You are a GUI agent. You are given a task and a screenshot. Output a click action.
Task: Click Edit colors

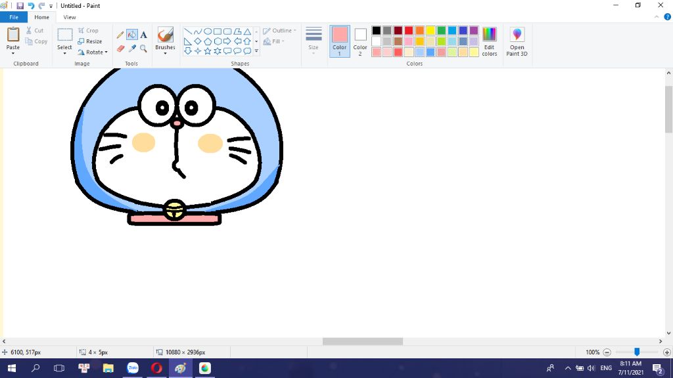coord(489,41)
